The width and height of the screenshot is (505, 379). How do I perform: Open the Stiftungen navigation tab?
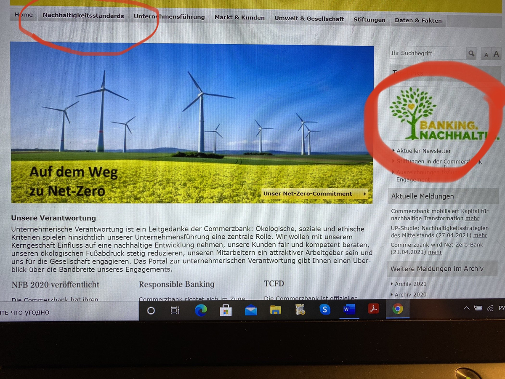[369, 20]
